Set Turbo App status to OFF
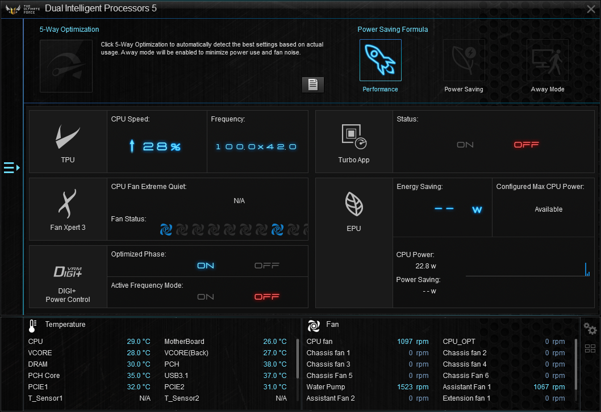Image resolution: width=601 pixels, height=412 pixels. 526,145
